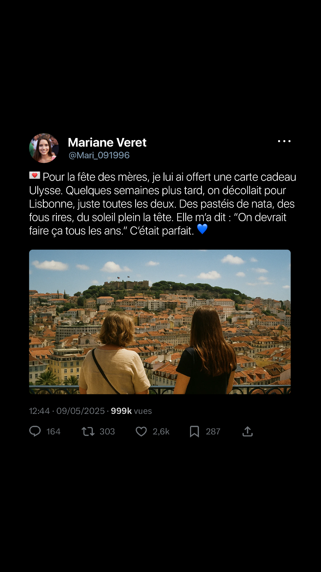
Task: Click the 164 replies count
Action: click(53, 432)
